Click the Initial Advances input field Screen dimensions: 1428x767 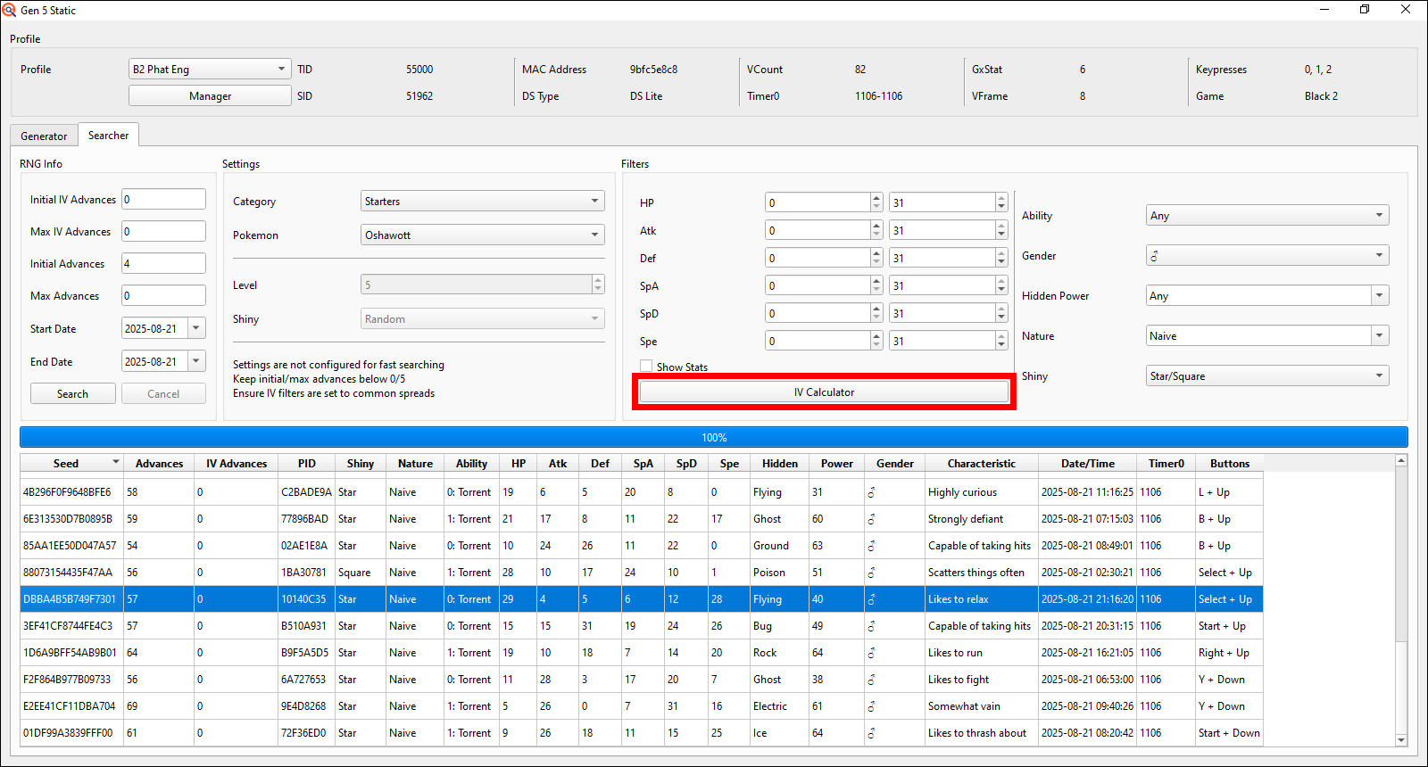(x=163, y=264)
